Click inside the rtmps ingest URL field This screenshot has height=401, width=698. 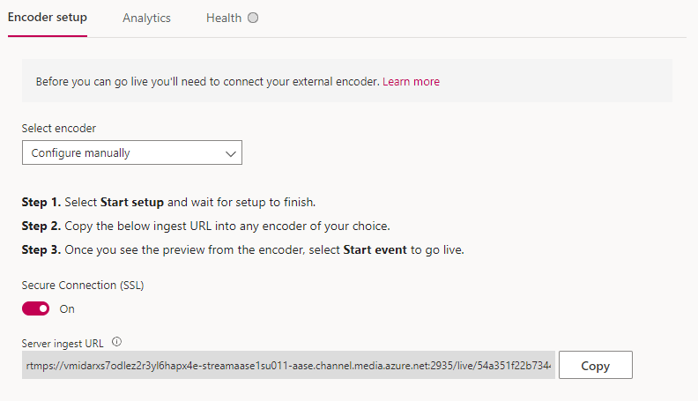pos(288,365)
